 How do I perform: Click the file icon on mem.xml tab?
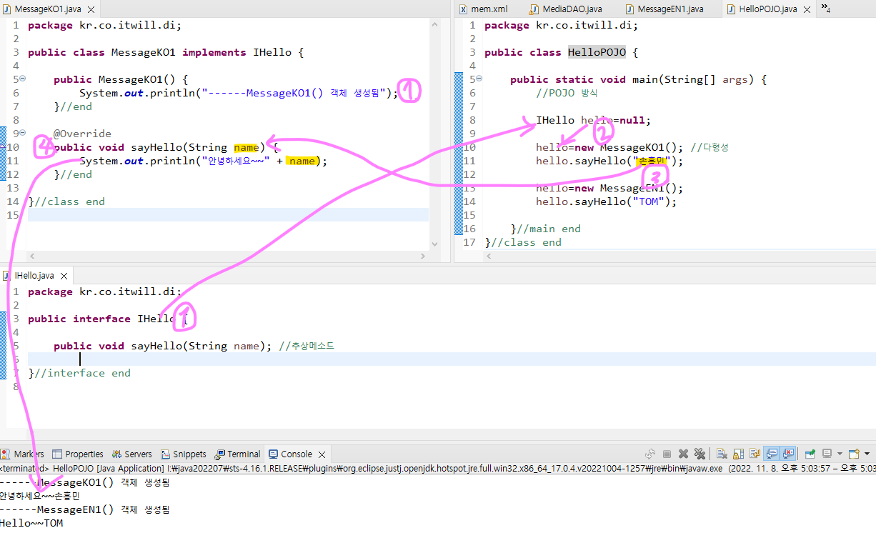click(x=464, y=9)
